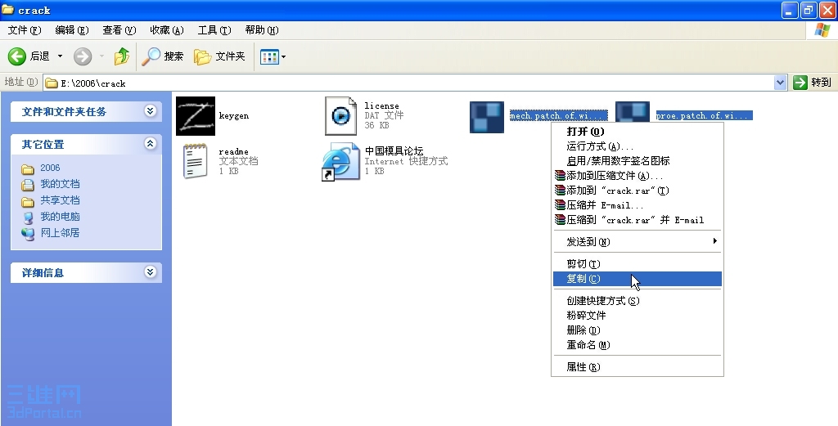Choose 属性(R) in context menu
Image resolution: width=838 pixels, height=426 pixels.
(x=637, y=367)
